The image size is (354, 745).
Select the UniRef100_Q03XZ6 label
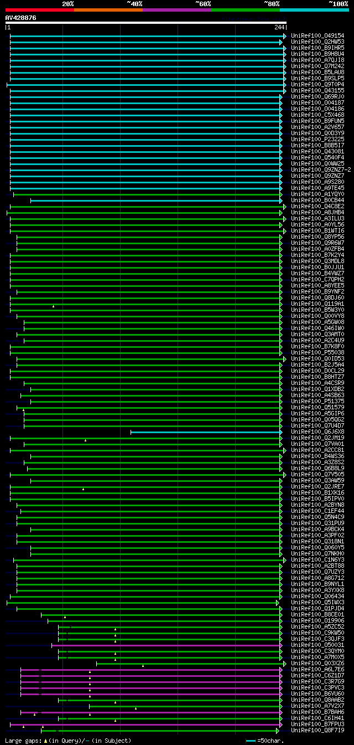click(x=317, y=664)
